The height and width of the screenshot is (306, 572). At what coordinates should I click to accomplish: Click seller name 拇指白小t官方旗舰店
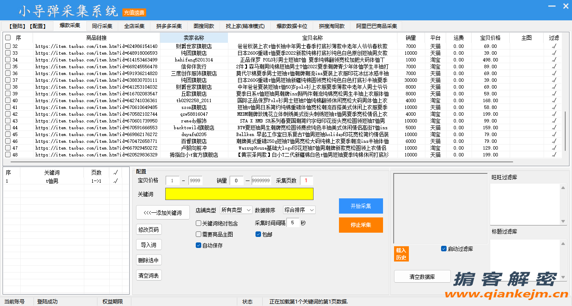click(194, 155)
